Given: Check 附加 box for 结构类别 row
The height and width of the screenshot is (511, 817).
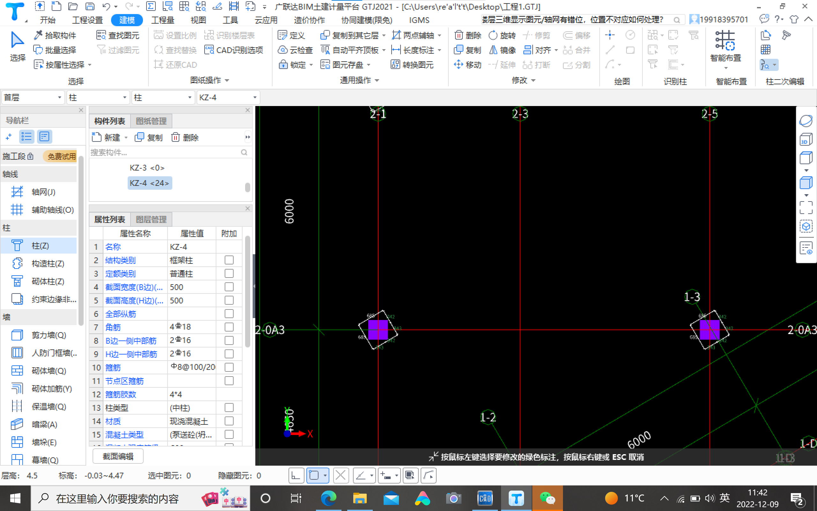Looking at the screenshot, I should point(229,260).
